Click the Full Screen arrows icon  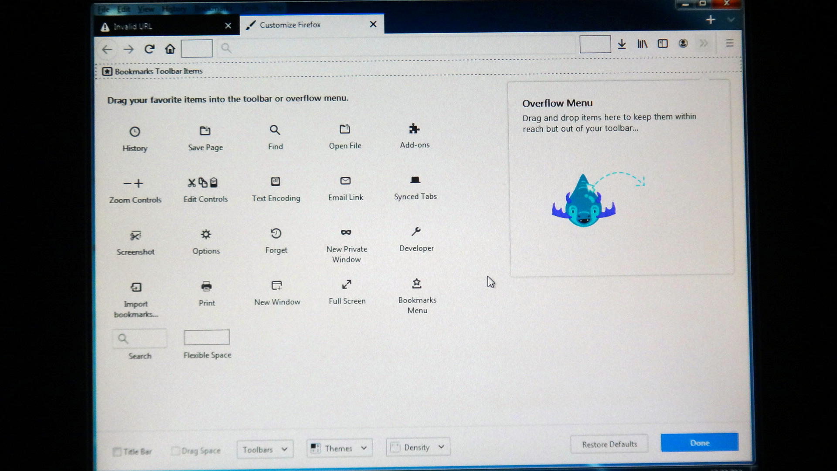(x=347, y=285)
